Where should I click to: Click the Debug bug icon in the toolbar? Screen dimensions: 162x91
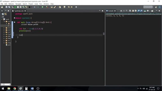point(38,7)
